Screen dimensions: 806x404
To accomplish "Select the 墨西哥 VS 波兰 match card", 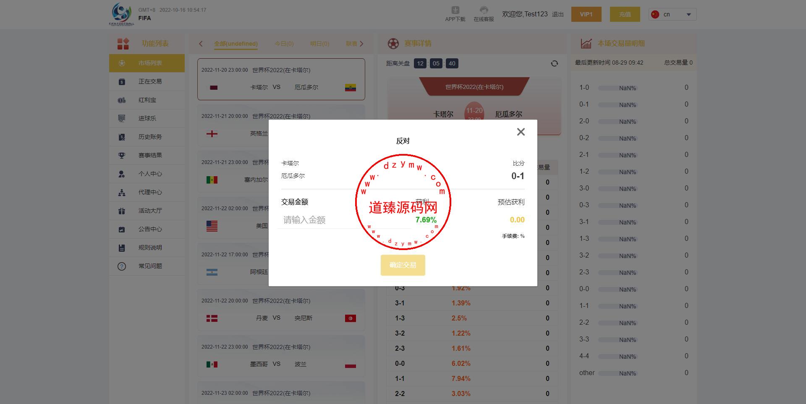I will 281,356.
